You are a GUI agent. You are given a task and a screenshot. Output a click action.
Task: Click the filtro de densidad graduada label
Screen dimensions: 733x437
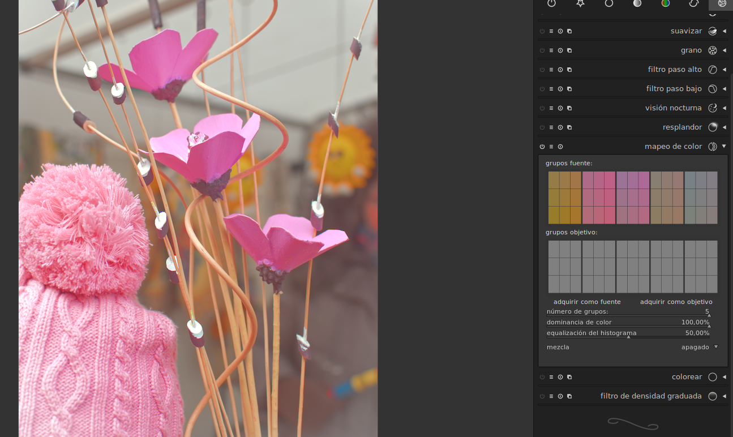pyautogui.click(x=651, y=396)
